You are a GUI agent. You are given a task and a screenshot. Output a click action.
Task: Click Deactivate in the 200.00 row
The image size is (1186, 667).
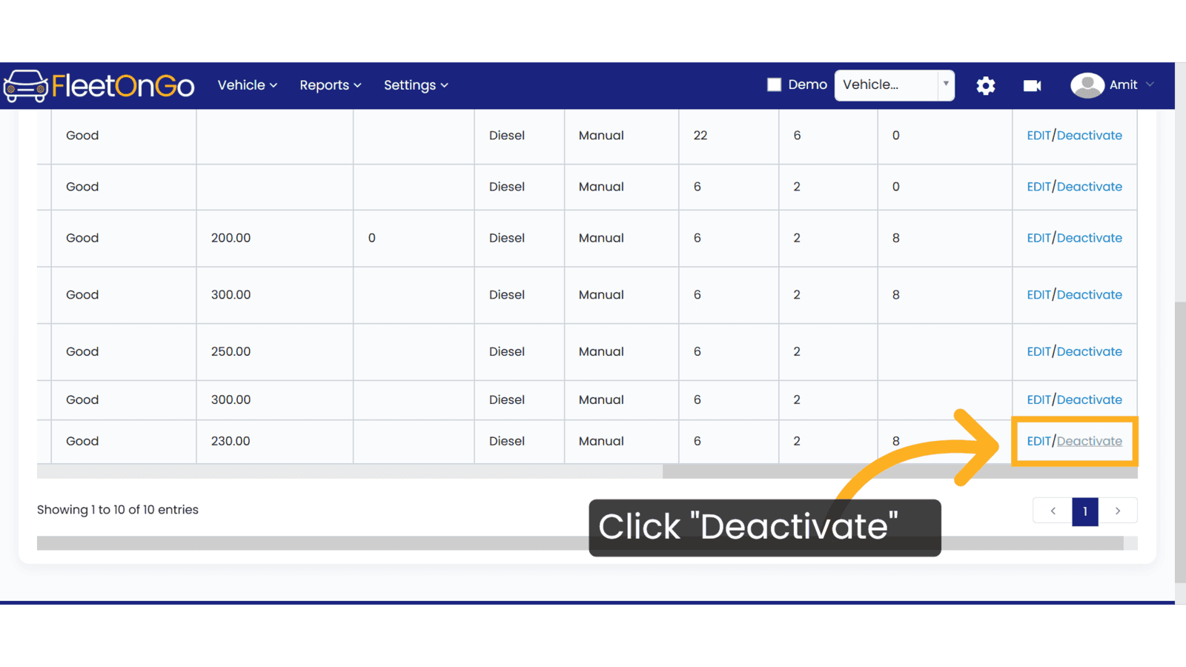1090,238
